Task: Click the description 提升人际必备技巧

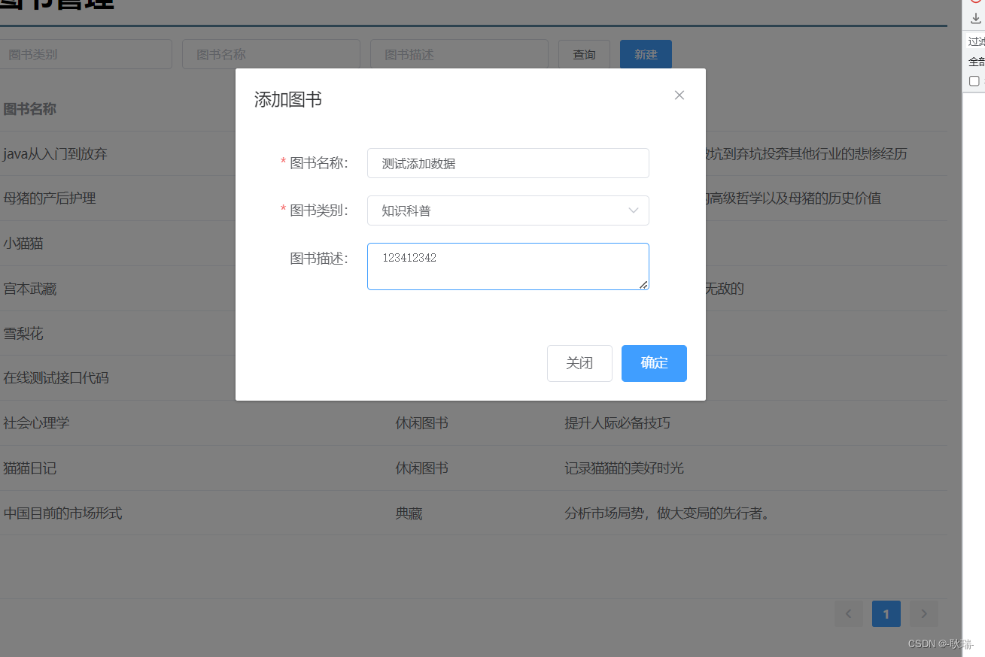Action: click(x=618, y=423)
